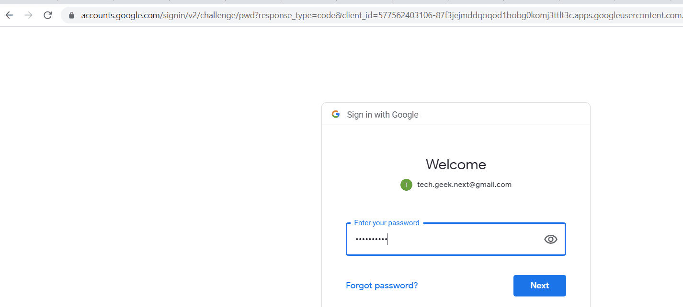
Task: Go back using the browser back arrow
Action: pos(10,15)
